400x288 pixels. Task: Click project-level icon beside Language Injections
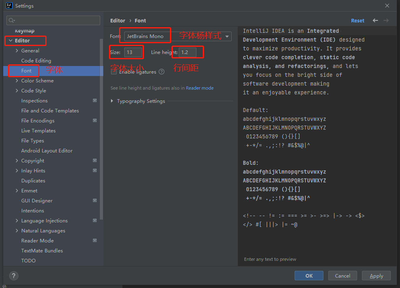click(95, 220)
